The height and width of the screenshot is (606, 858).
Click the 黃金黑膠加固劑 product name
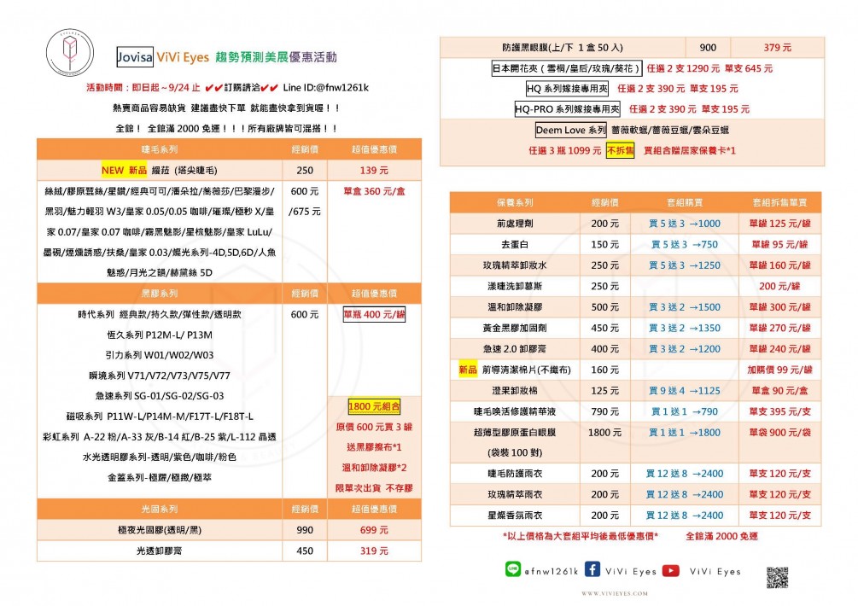pyautogui.click(x=515, y=328)
